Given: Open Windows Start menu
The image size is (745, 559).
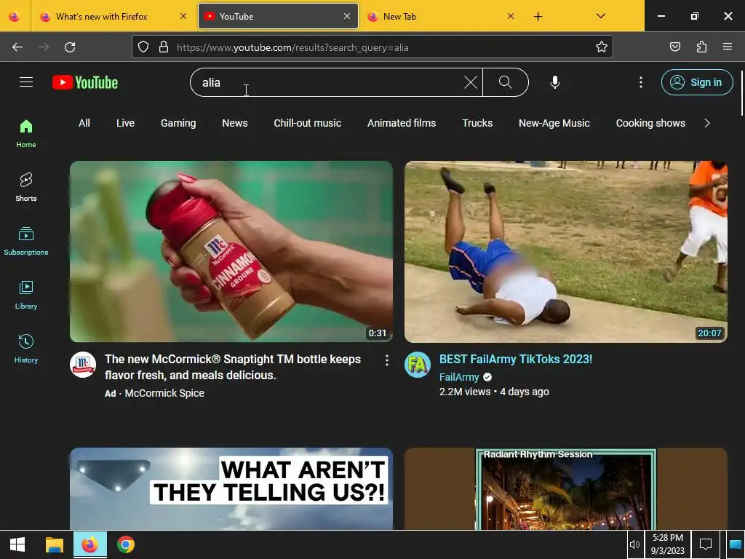Looking at the screenshot, I should 17,544.
